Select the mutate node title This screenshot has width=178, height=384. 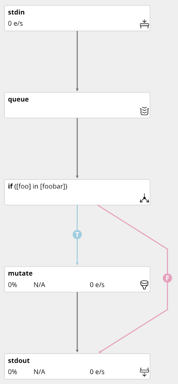tap(20, 273)
